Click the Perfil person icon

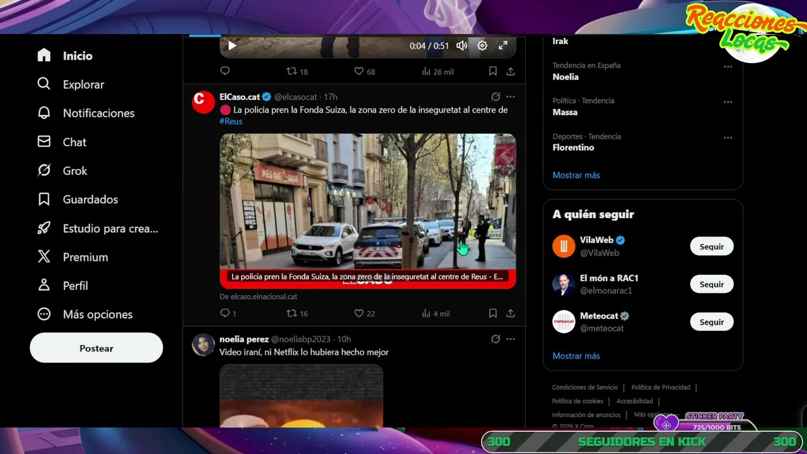point(44,286)
